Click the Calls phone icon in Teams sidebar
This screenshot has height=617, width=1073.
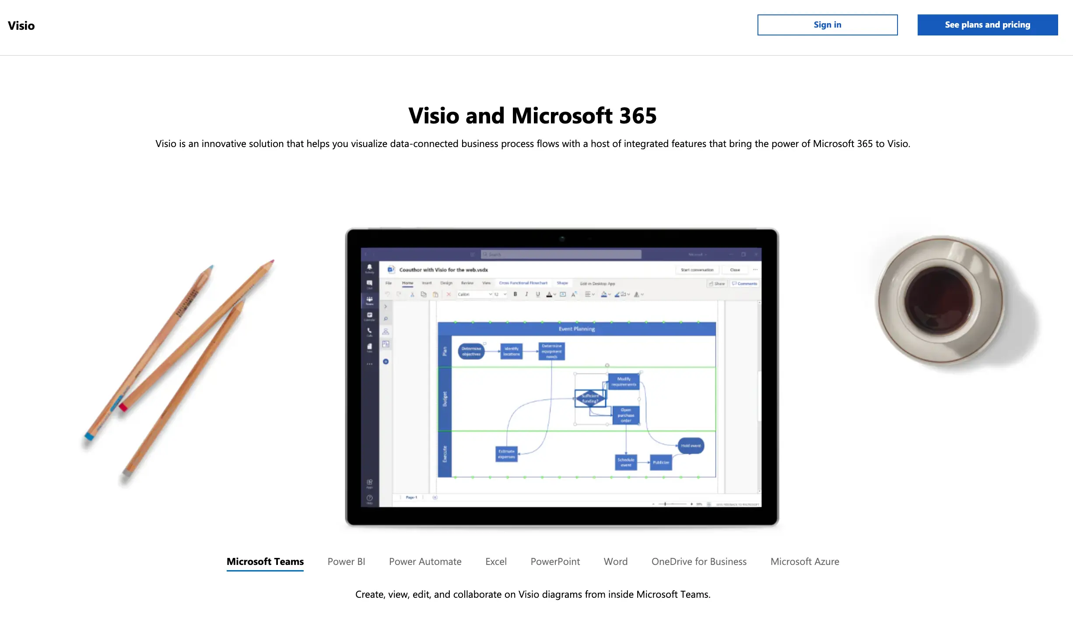point(369,332)
